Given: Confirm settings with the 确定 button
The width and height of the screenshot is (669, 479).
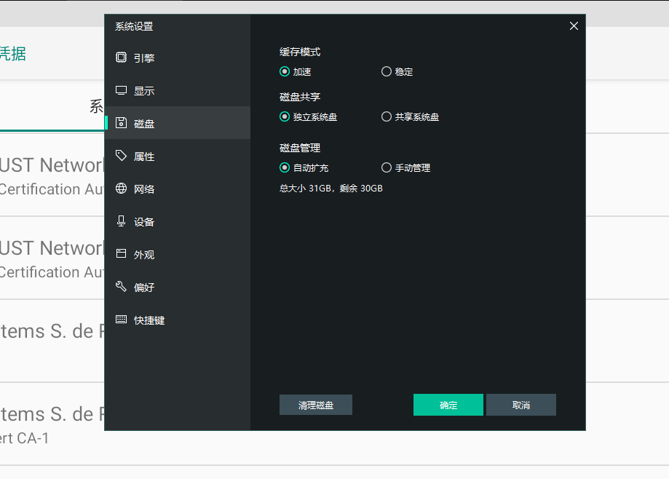Looking at the screenshot, I should [x=448, y=405].
